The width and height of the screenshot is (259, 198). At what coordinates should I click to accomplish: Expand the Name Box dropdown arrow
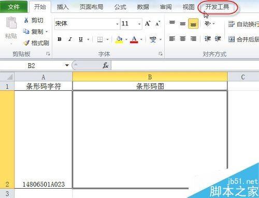(67, 65)
